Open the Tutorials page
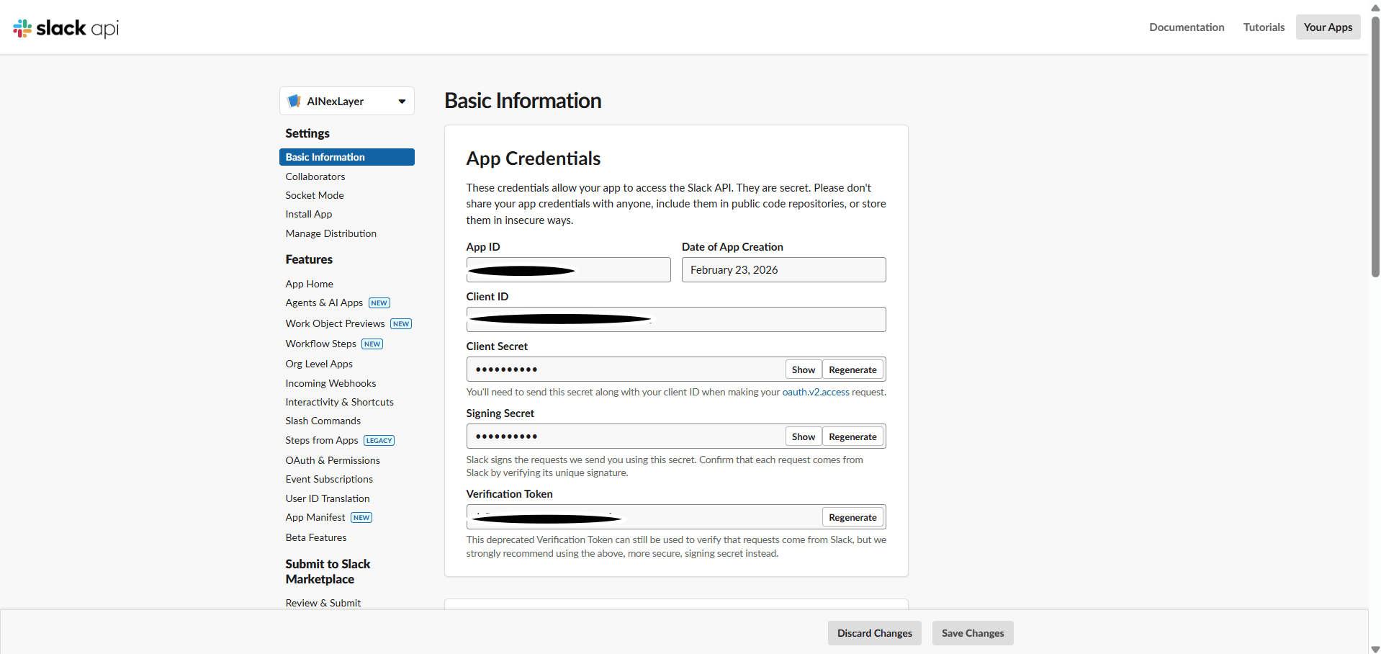 coord(1263,27)
